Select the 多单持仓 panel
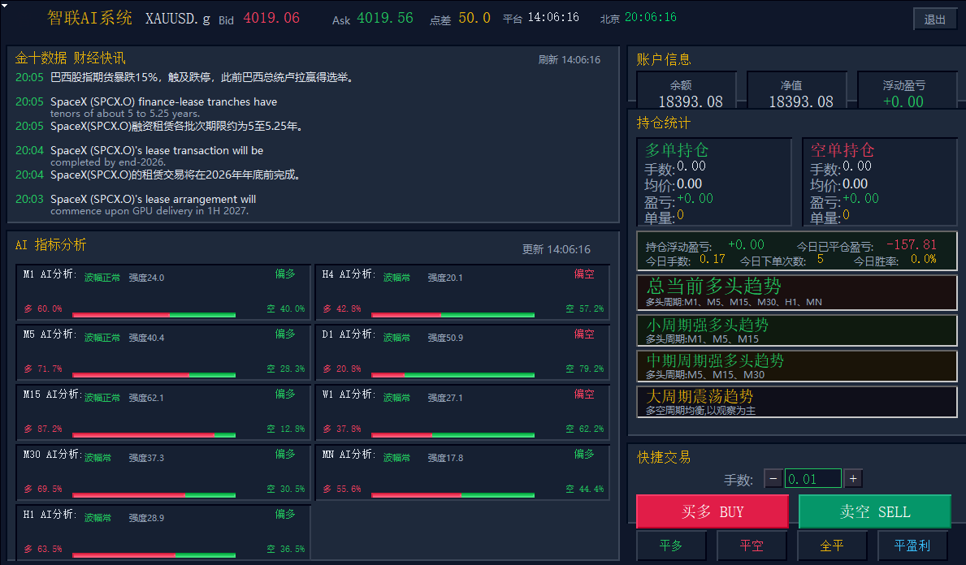The height and width of the screenshot is (565, 966). click(x=714, y=182)
